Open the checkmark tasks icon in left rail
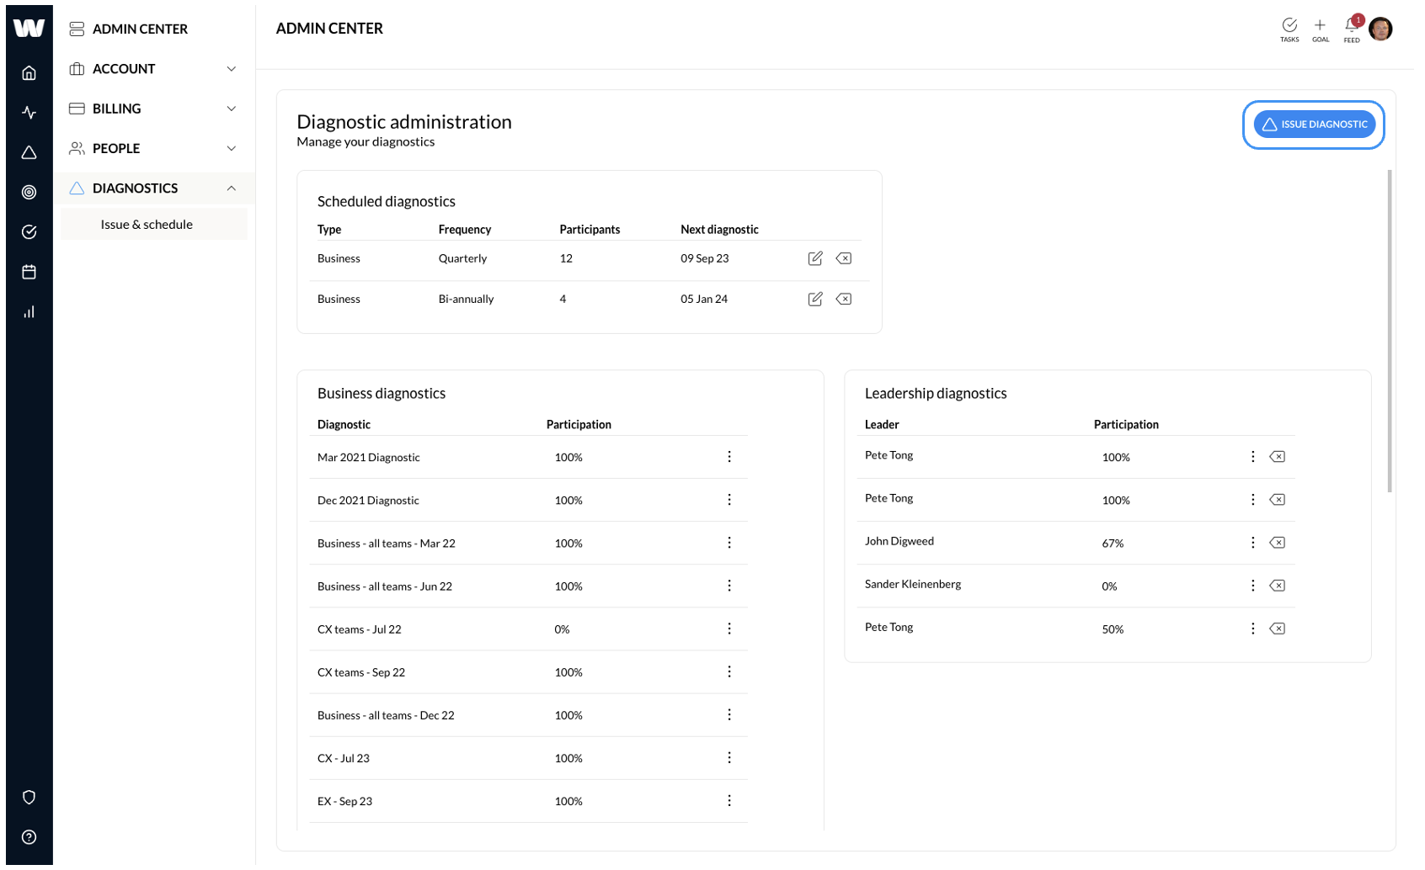Viewport: 1425px width, 870px height. point(29,232)
